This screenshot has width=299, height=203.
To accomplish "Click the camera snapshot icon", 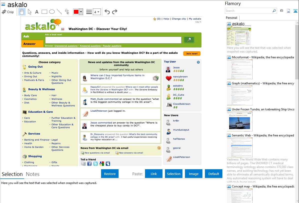I will point(282,11).
